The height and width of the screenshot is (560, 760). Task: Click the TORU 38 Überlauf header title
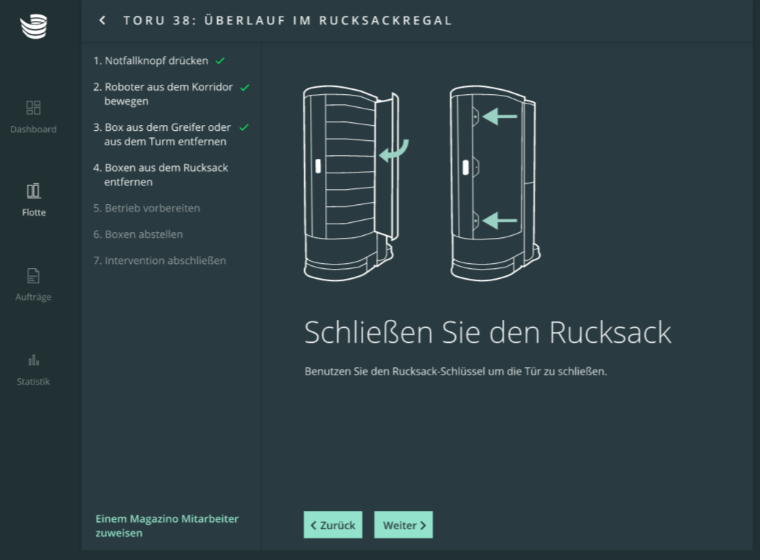(288, 20)
